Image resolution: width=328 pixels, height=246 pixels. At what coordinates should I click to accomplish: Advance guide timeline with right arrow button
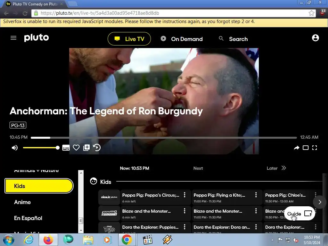320,202
